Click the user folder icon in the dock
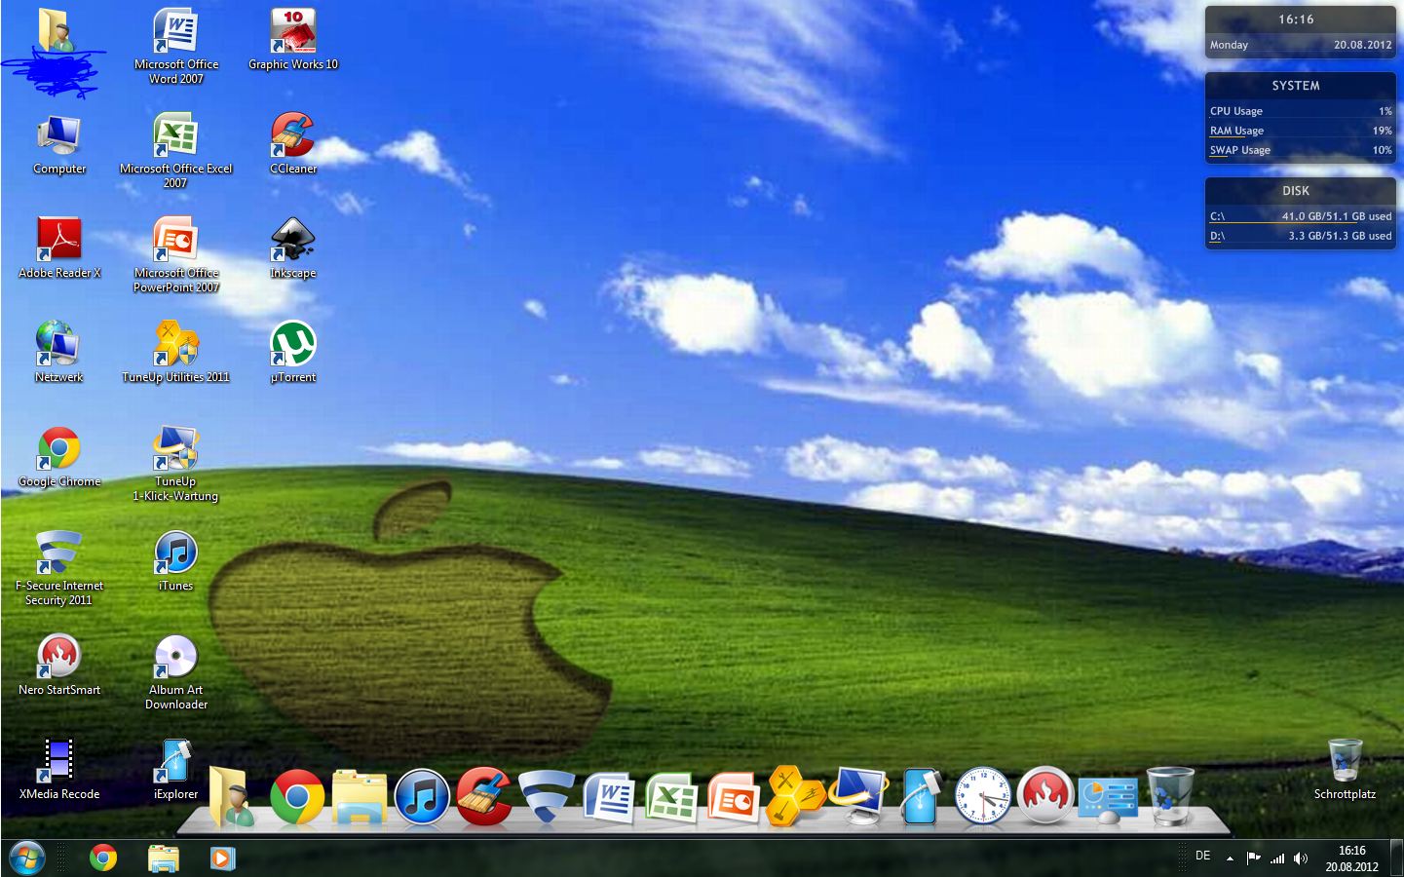 [231, 797]
